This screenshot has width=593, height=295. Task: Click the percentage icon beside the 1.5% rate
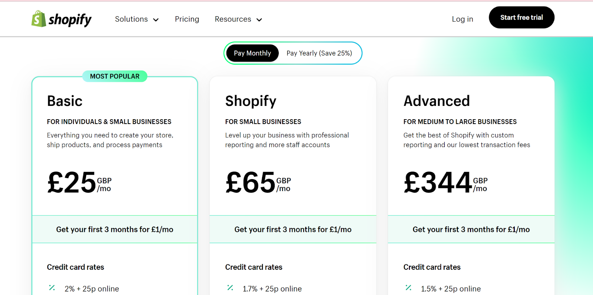(409, 288)
